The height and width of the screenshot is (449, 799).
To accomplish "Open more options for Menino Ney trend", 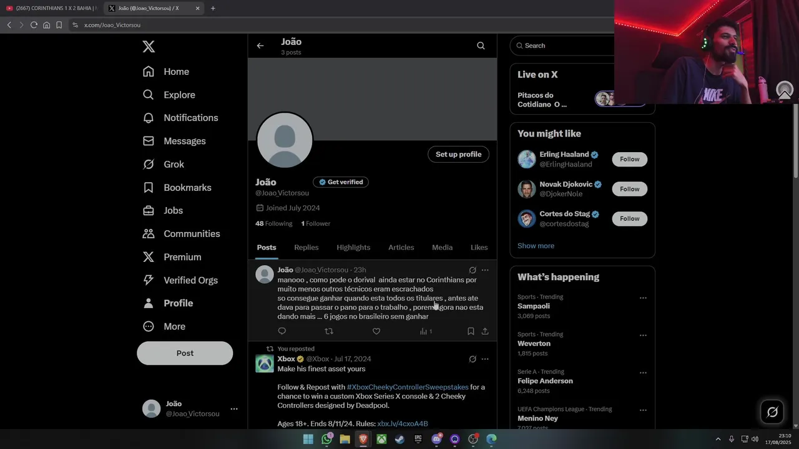I will pos(643,410).
